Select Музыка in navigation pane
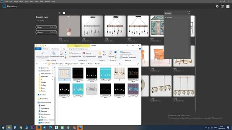The width and height of the screenshot is (232, 130). [43, 117]
